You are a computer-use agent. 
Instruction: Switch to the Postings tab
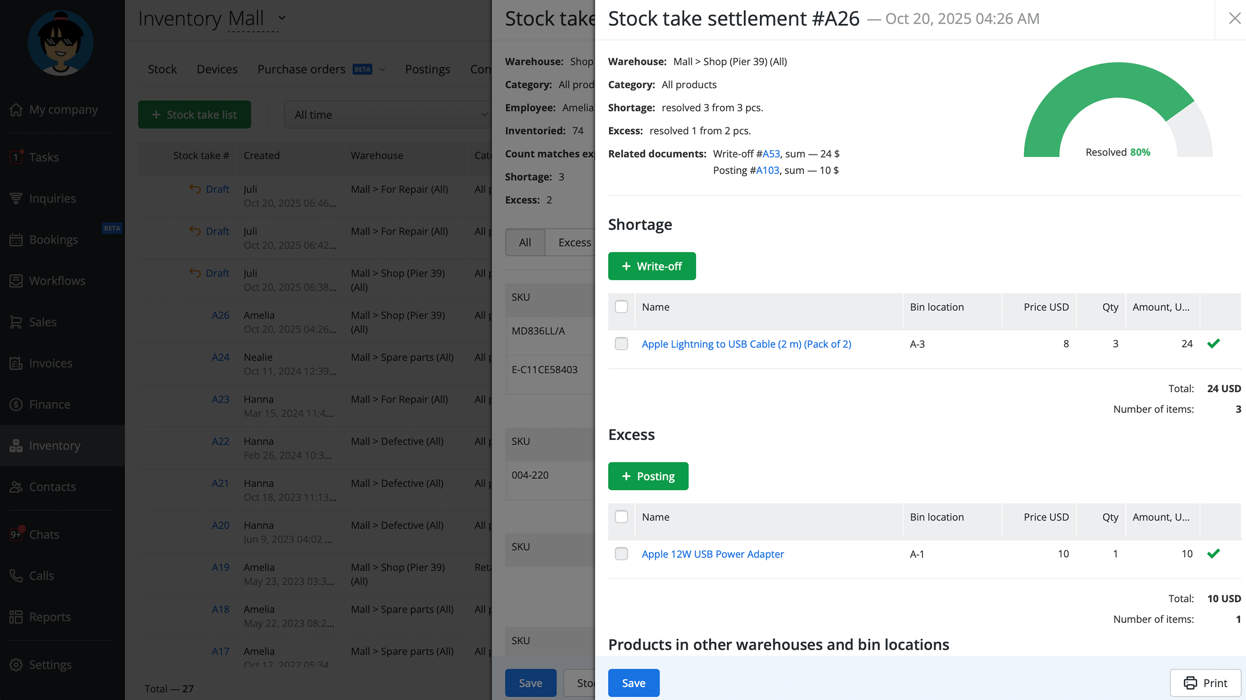point(427,70)
